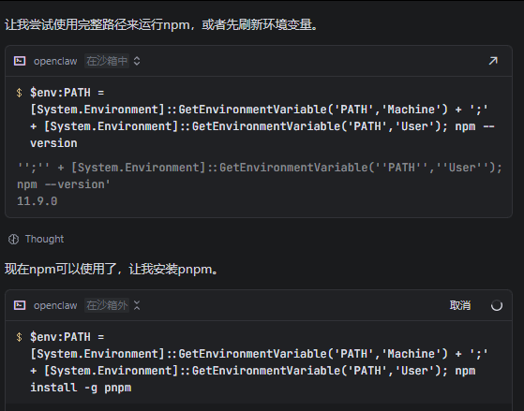524x411 pixels.
Task: Open the npm --version command in external terminal
Action: (x=493, y=61)
